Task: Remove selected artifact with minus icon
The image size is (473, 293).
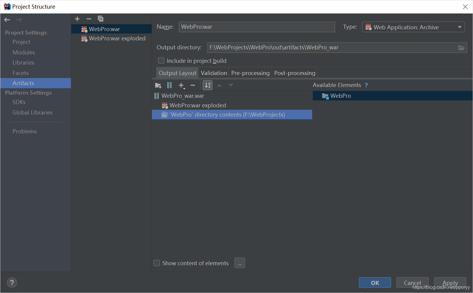Action: 89,19
